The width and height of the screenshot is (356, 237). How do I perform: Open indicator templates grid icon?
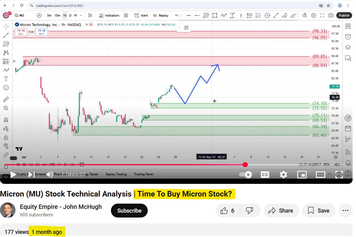click(x=126, y=15)
